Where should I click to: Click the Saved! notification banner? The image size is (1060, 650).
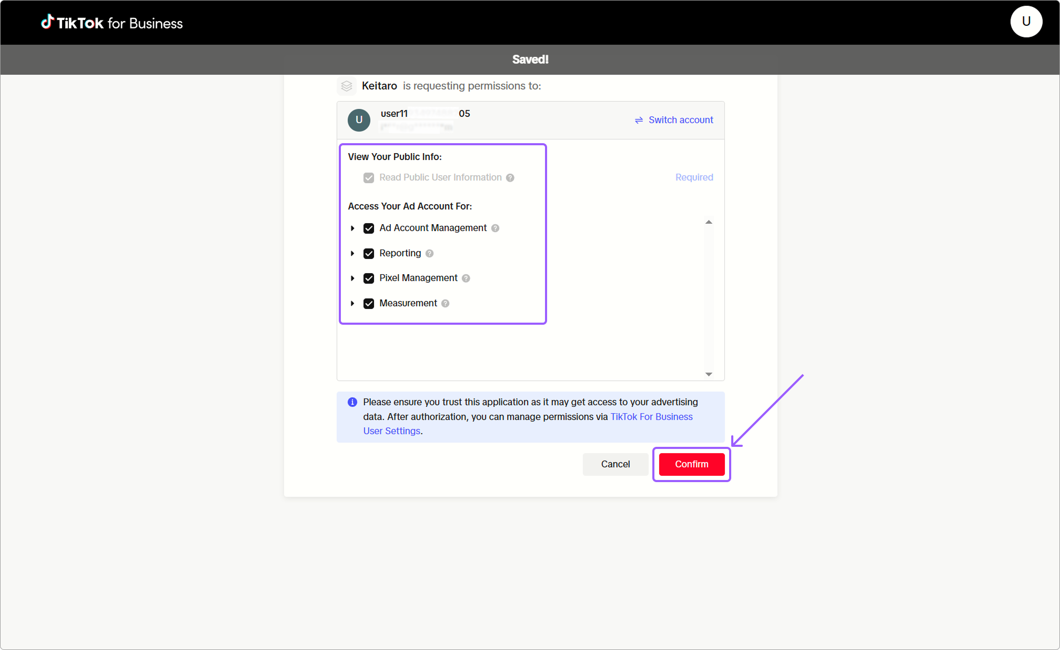coord(530,59)
